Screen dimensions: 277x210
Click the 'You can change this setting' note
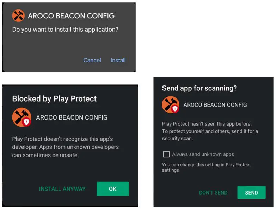point(206,167)
